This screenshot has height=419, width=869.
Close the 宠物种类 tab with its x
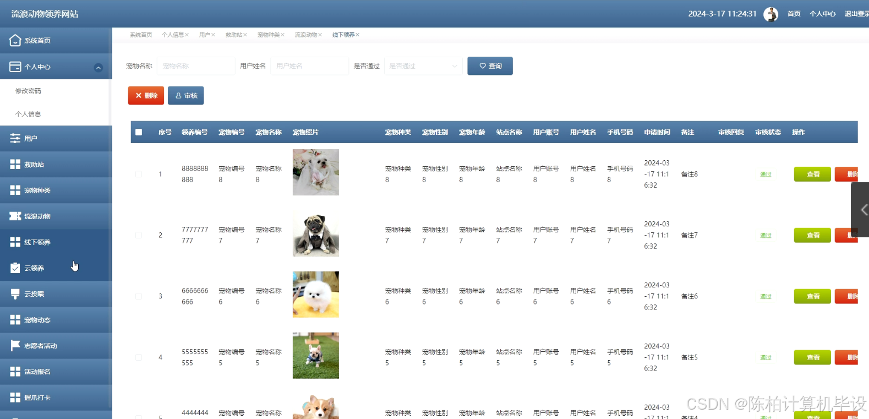282,35
